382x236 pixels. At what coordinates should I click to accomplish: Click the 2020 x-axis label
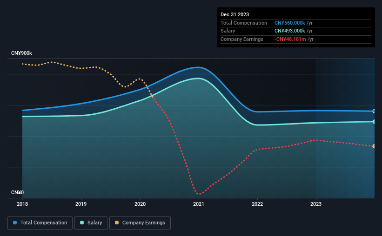click(140, 204)
